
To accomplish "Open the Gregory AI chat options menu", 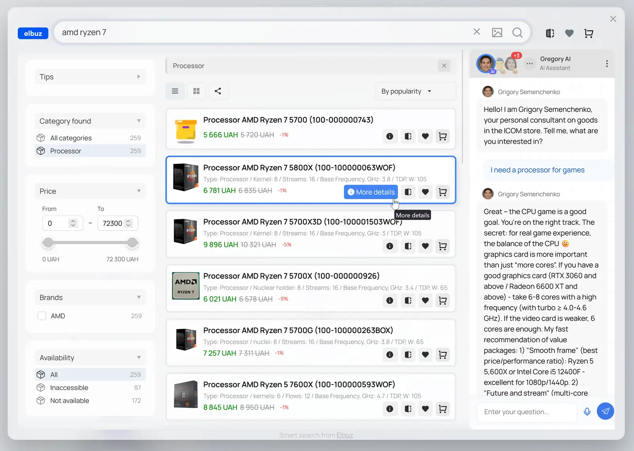I will (x=607, y=64).
